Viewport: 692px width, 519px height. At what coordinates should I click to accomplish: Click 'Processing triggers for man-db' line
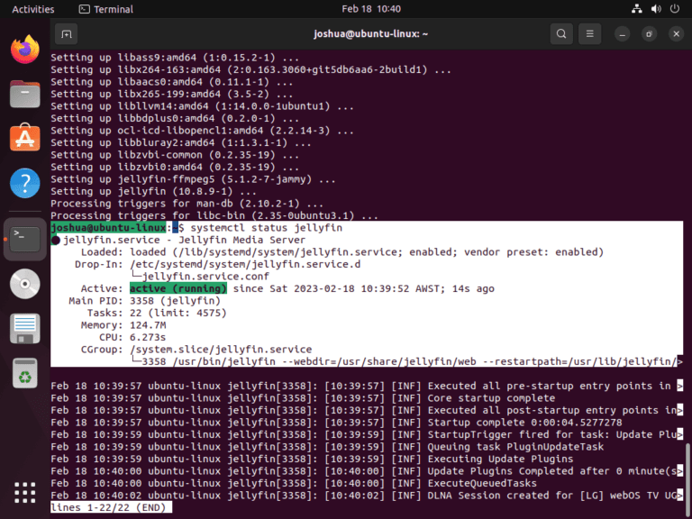[x=187, y=204]
